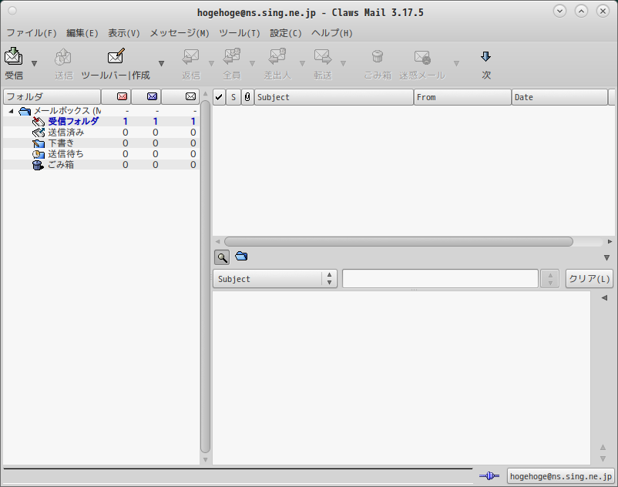Sort by From column header

462,97
